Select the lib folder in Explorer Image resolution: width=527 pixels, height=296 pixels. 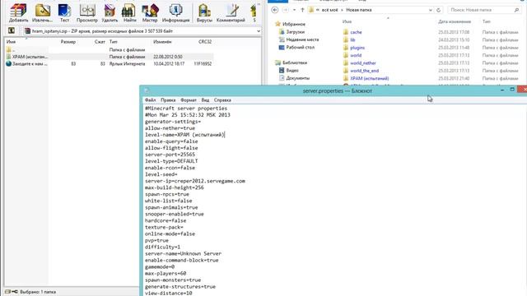349,40
